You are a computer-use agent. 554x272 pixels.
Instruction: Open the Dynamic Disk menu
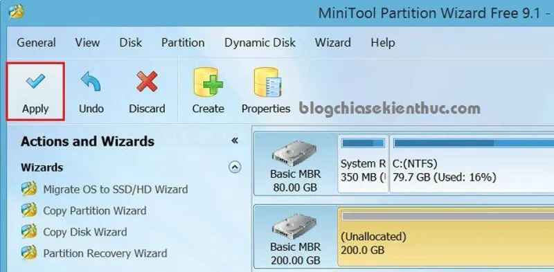tap(260, 43)
